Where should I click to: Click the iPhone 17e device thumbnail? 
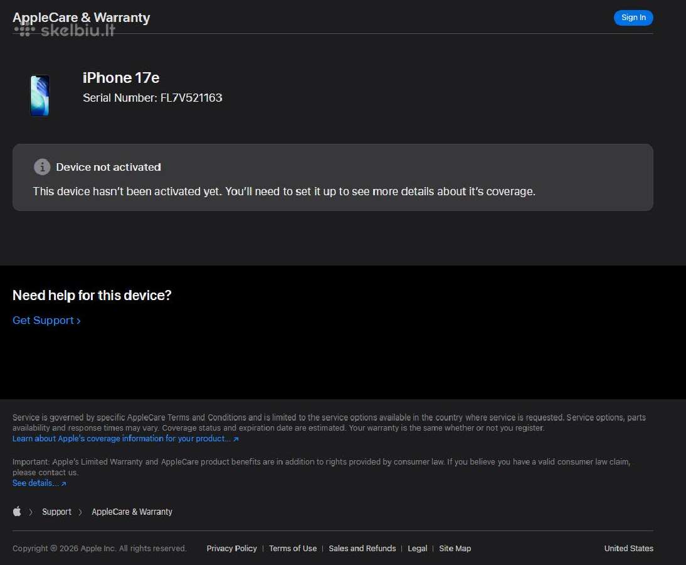pos(40,95)
